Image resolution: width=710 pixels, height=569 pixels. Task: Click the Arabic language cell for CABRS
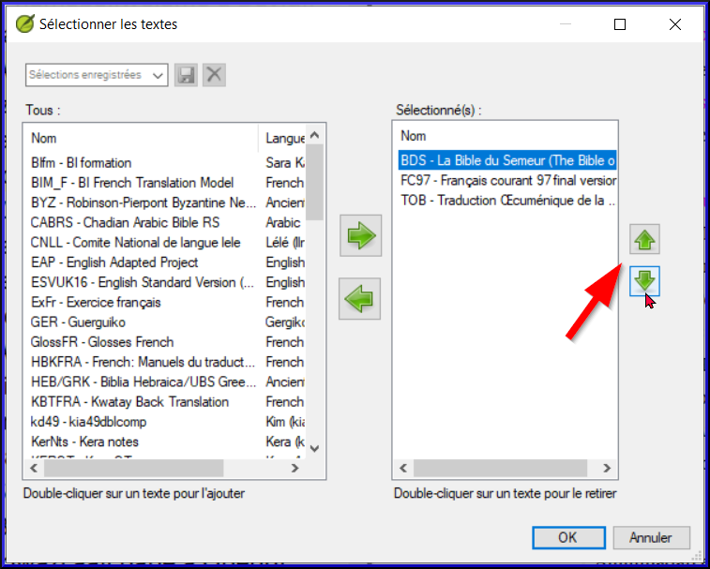(x=283, y=223)
